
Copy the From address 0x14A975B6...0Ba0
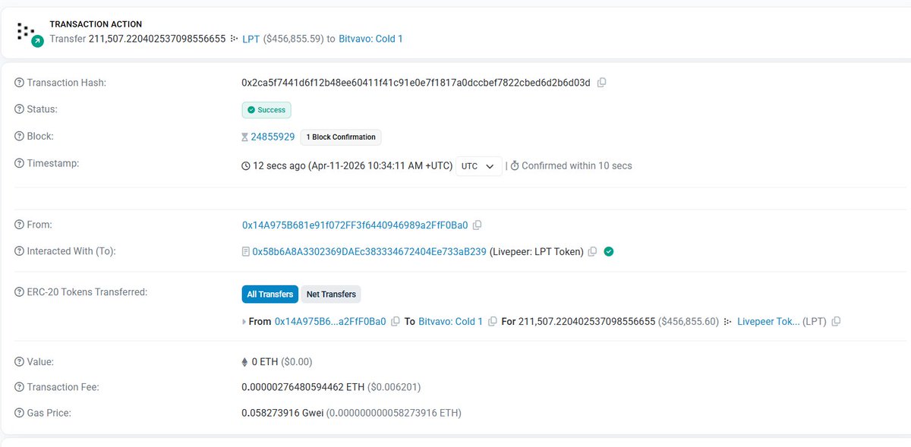click(477, 225)
